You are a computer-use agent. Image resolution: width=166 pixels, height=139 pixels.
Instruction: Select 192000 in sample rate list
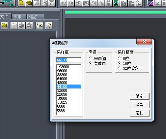[69, 67]
